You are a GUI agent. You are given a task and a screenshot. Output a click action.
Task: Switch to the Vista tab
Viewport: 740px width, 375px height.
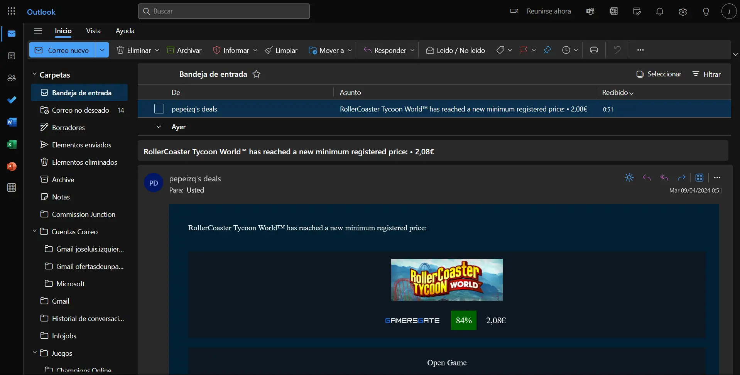pos(93,31)
